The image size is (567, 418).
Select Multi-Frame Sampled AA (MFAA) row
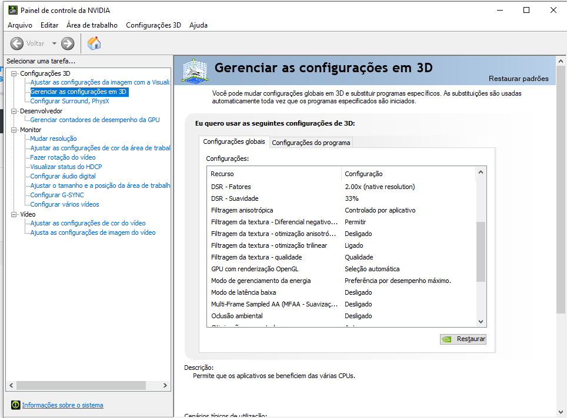click(x=342, y=304)
